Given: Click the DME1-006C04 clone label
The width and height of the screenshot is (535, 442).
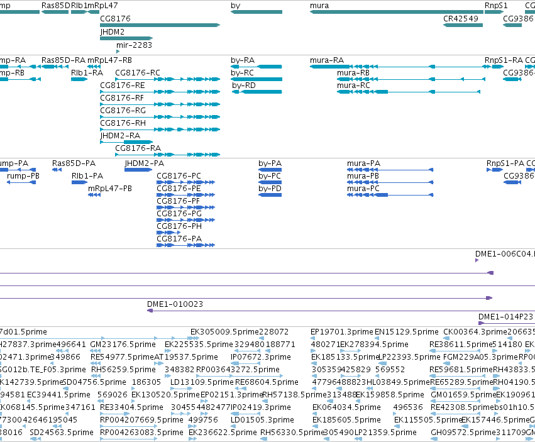Looking at the screenshot, I should click(x=504, y=253).
